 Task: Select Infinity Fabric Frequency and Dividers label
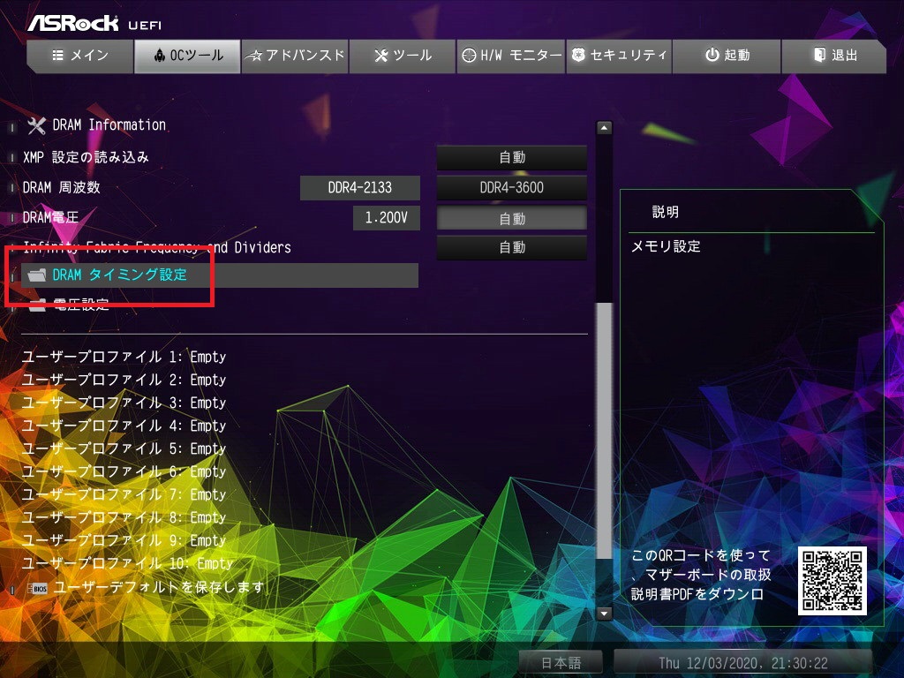tap(157, 248)
